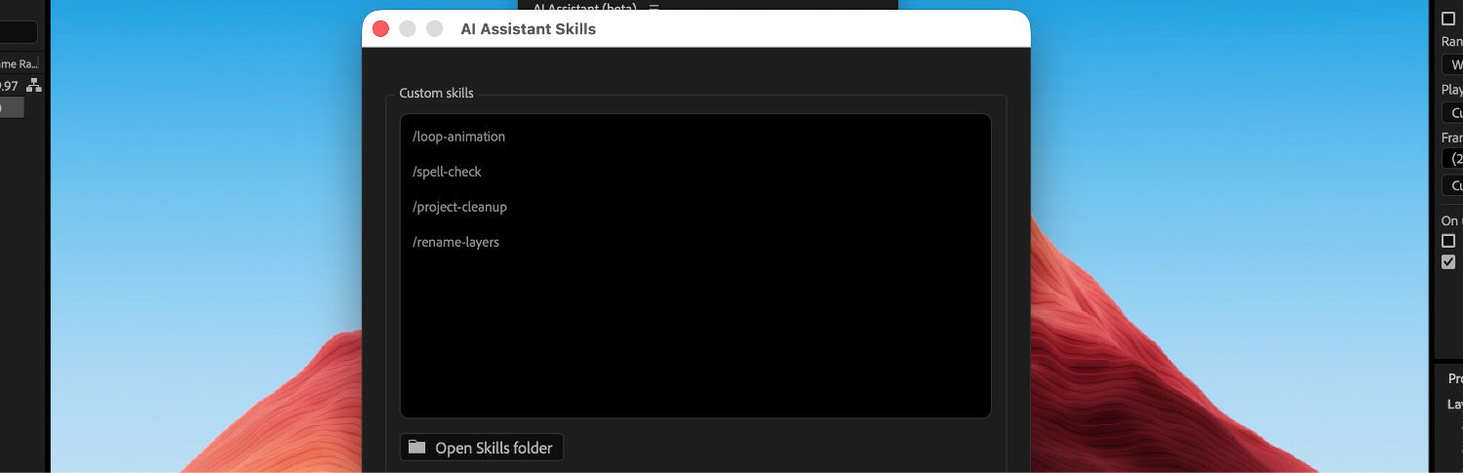Click the search field in the project panel
This screenshot has width=1463, height=473.
pyautogui.click(x=19, y=32)
